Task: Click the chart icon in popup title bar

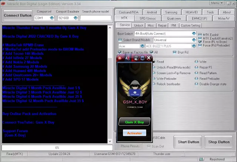Action: click(x=127, y=58)
